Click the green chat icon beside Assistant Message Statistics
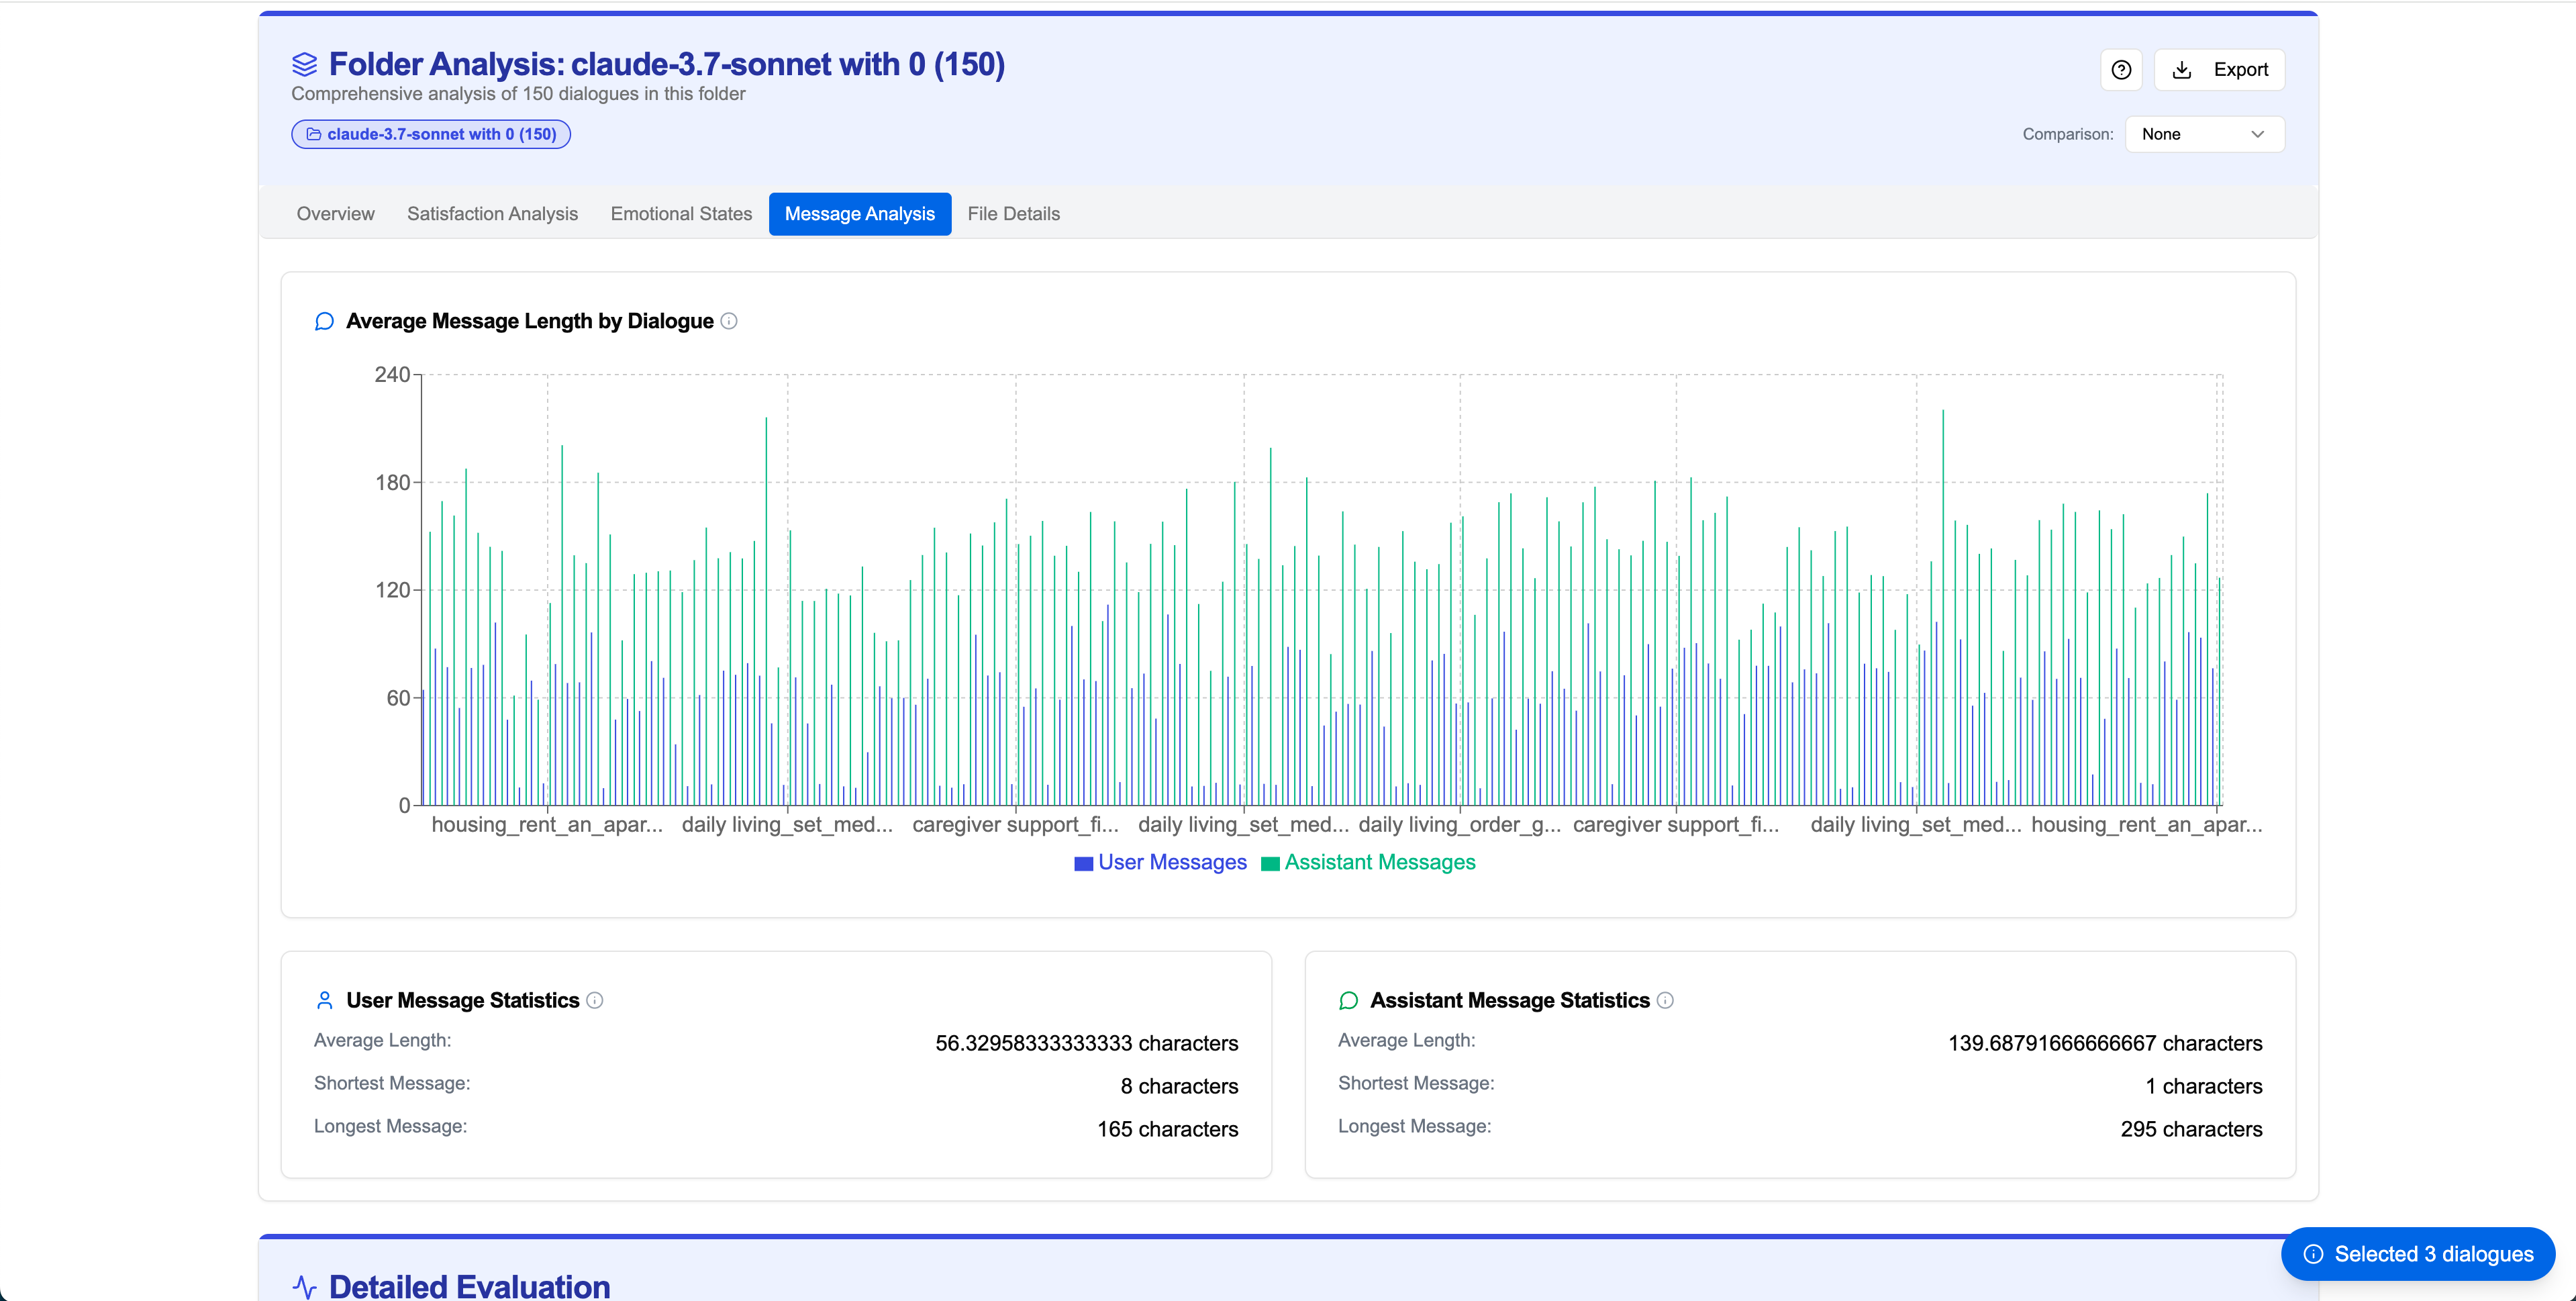 (x=1348, y=1000)
